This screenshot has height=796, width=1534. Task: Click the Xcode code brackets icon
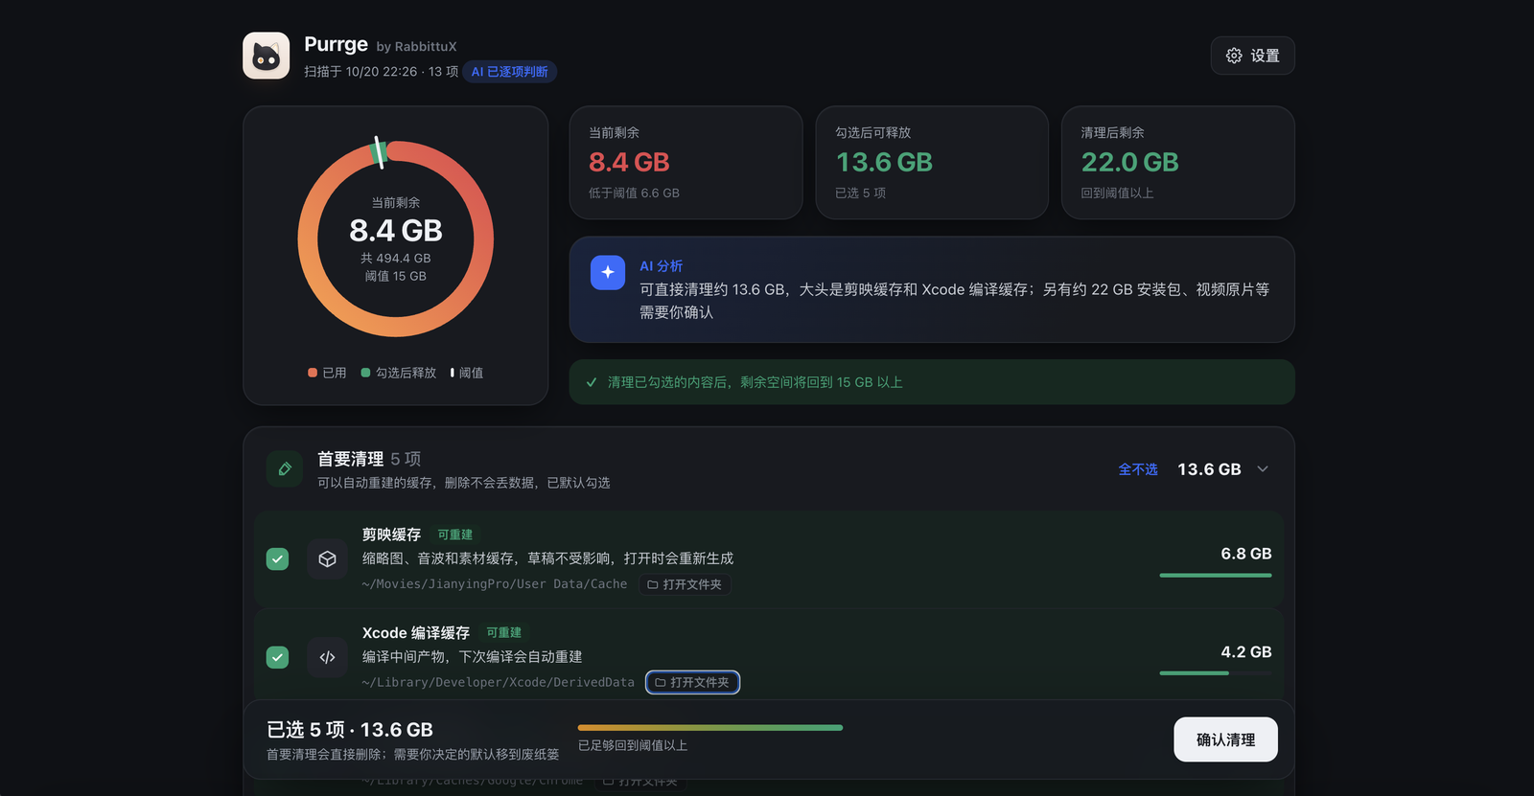point(327,657)
